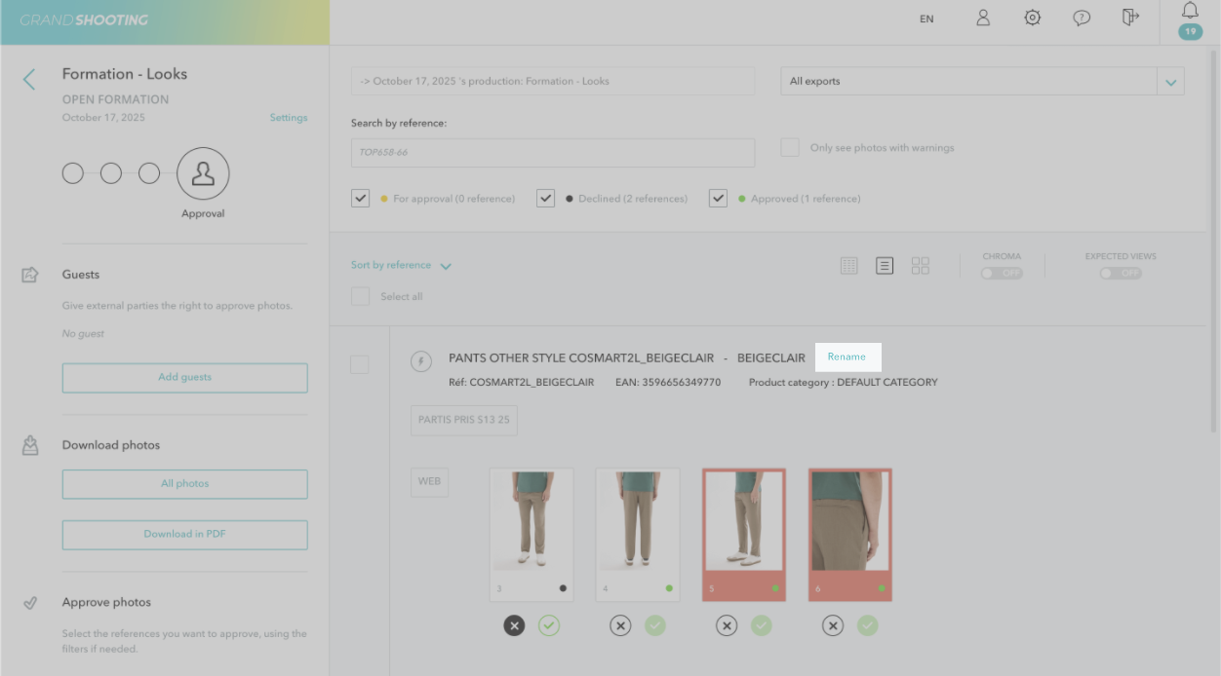Decline photo 6 with X icon
The width and height of the screenshot is (1221, 676).
coord(833,626)
